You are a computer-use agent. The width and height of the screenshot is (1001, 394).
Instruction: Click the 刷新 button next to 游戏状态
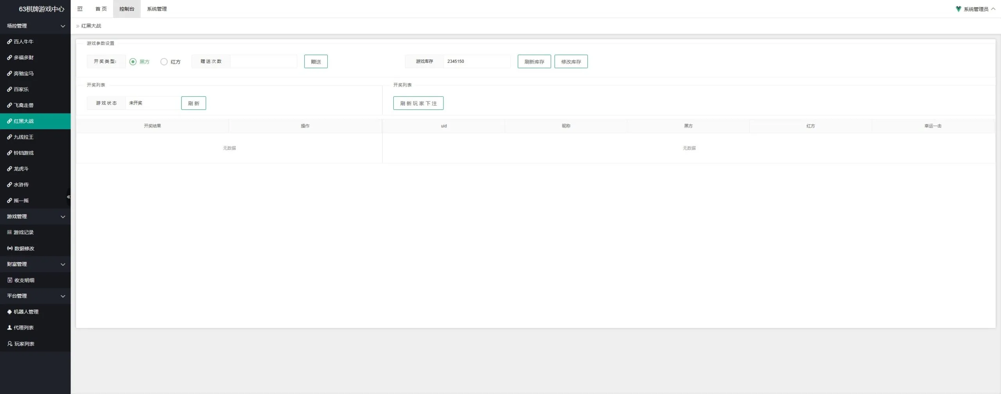tap(194, 103)
